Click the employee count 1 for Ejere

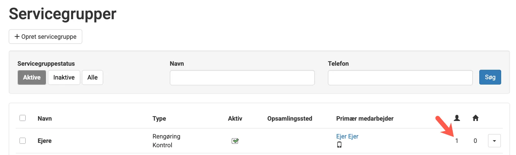457,141
